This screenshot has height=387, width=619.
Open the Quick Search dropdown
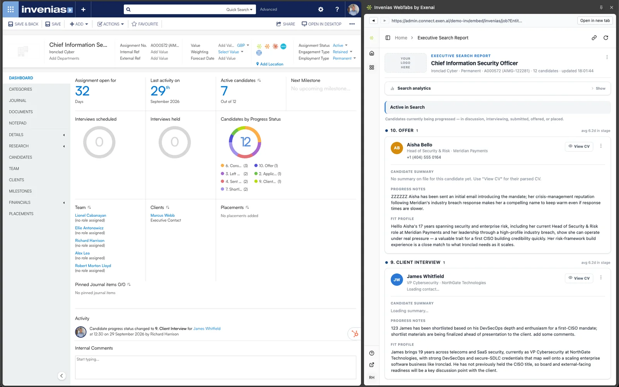239,9
